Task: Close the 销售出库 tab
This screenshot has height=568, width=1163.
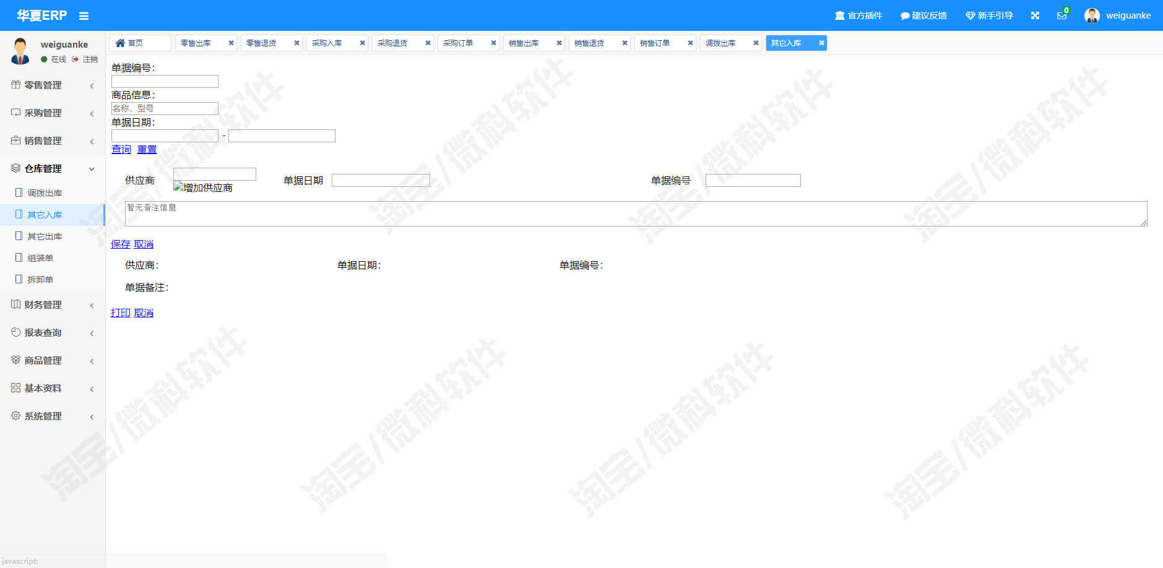Action: click(x=559, y=43)
